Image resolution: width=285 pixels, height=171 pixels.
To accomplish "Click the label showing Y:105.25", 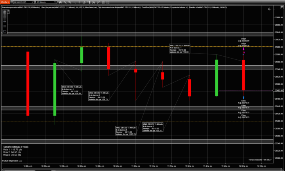I will click(126, 131).
